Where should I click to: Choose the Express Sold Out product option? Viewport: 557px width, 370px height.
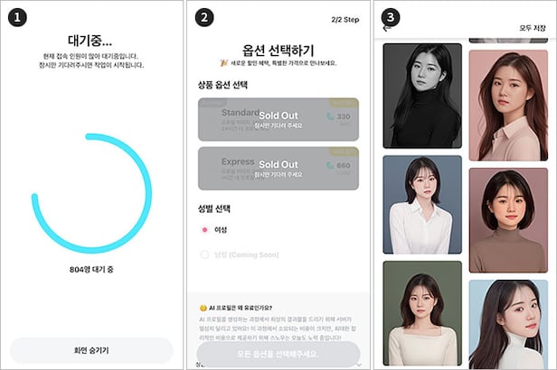[x=278, y=169]
